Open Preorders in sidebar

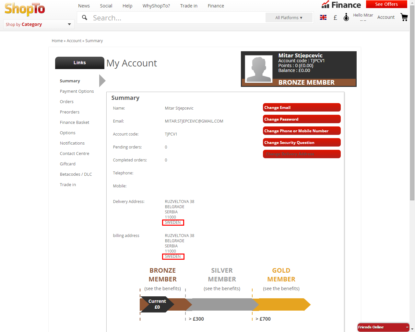coord(69,112)
